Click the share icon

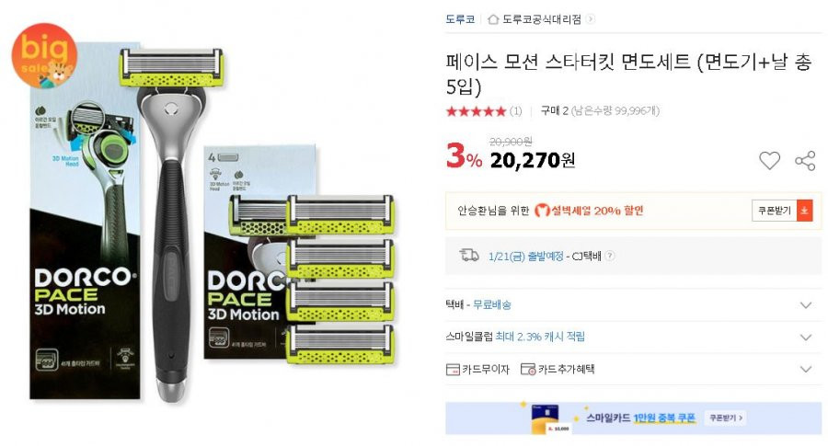point(805,160)
